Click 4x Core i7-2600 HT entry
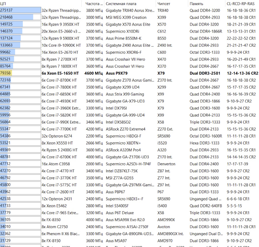Viewport: 259px width, 247px height. pyautogui.click(x=58, y=192)
